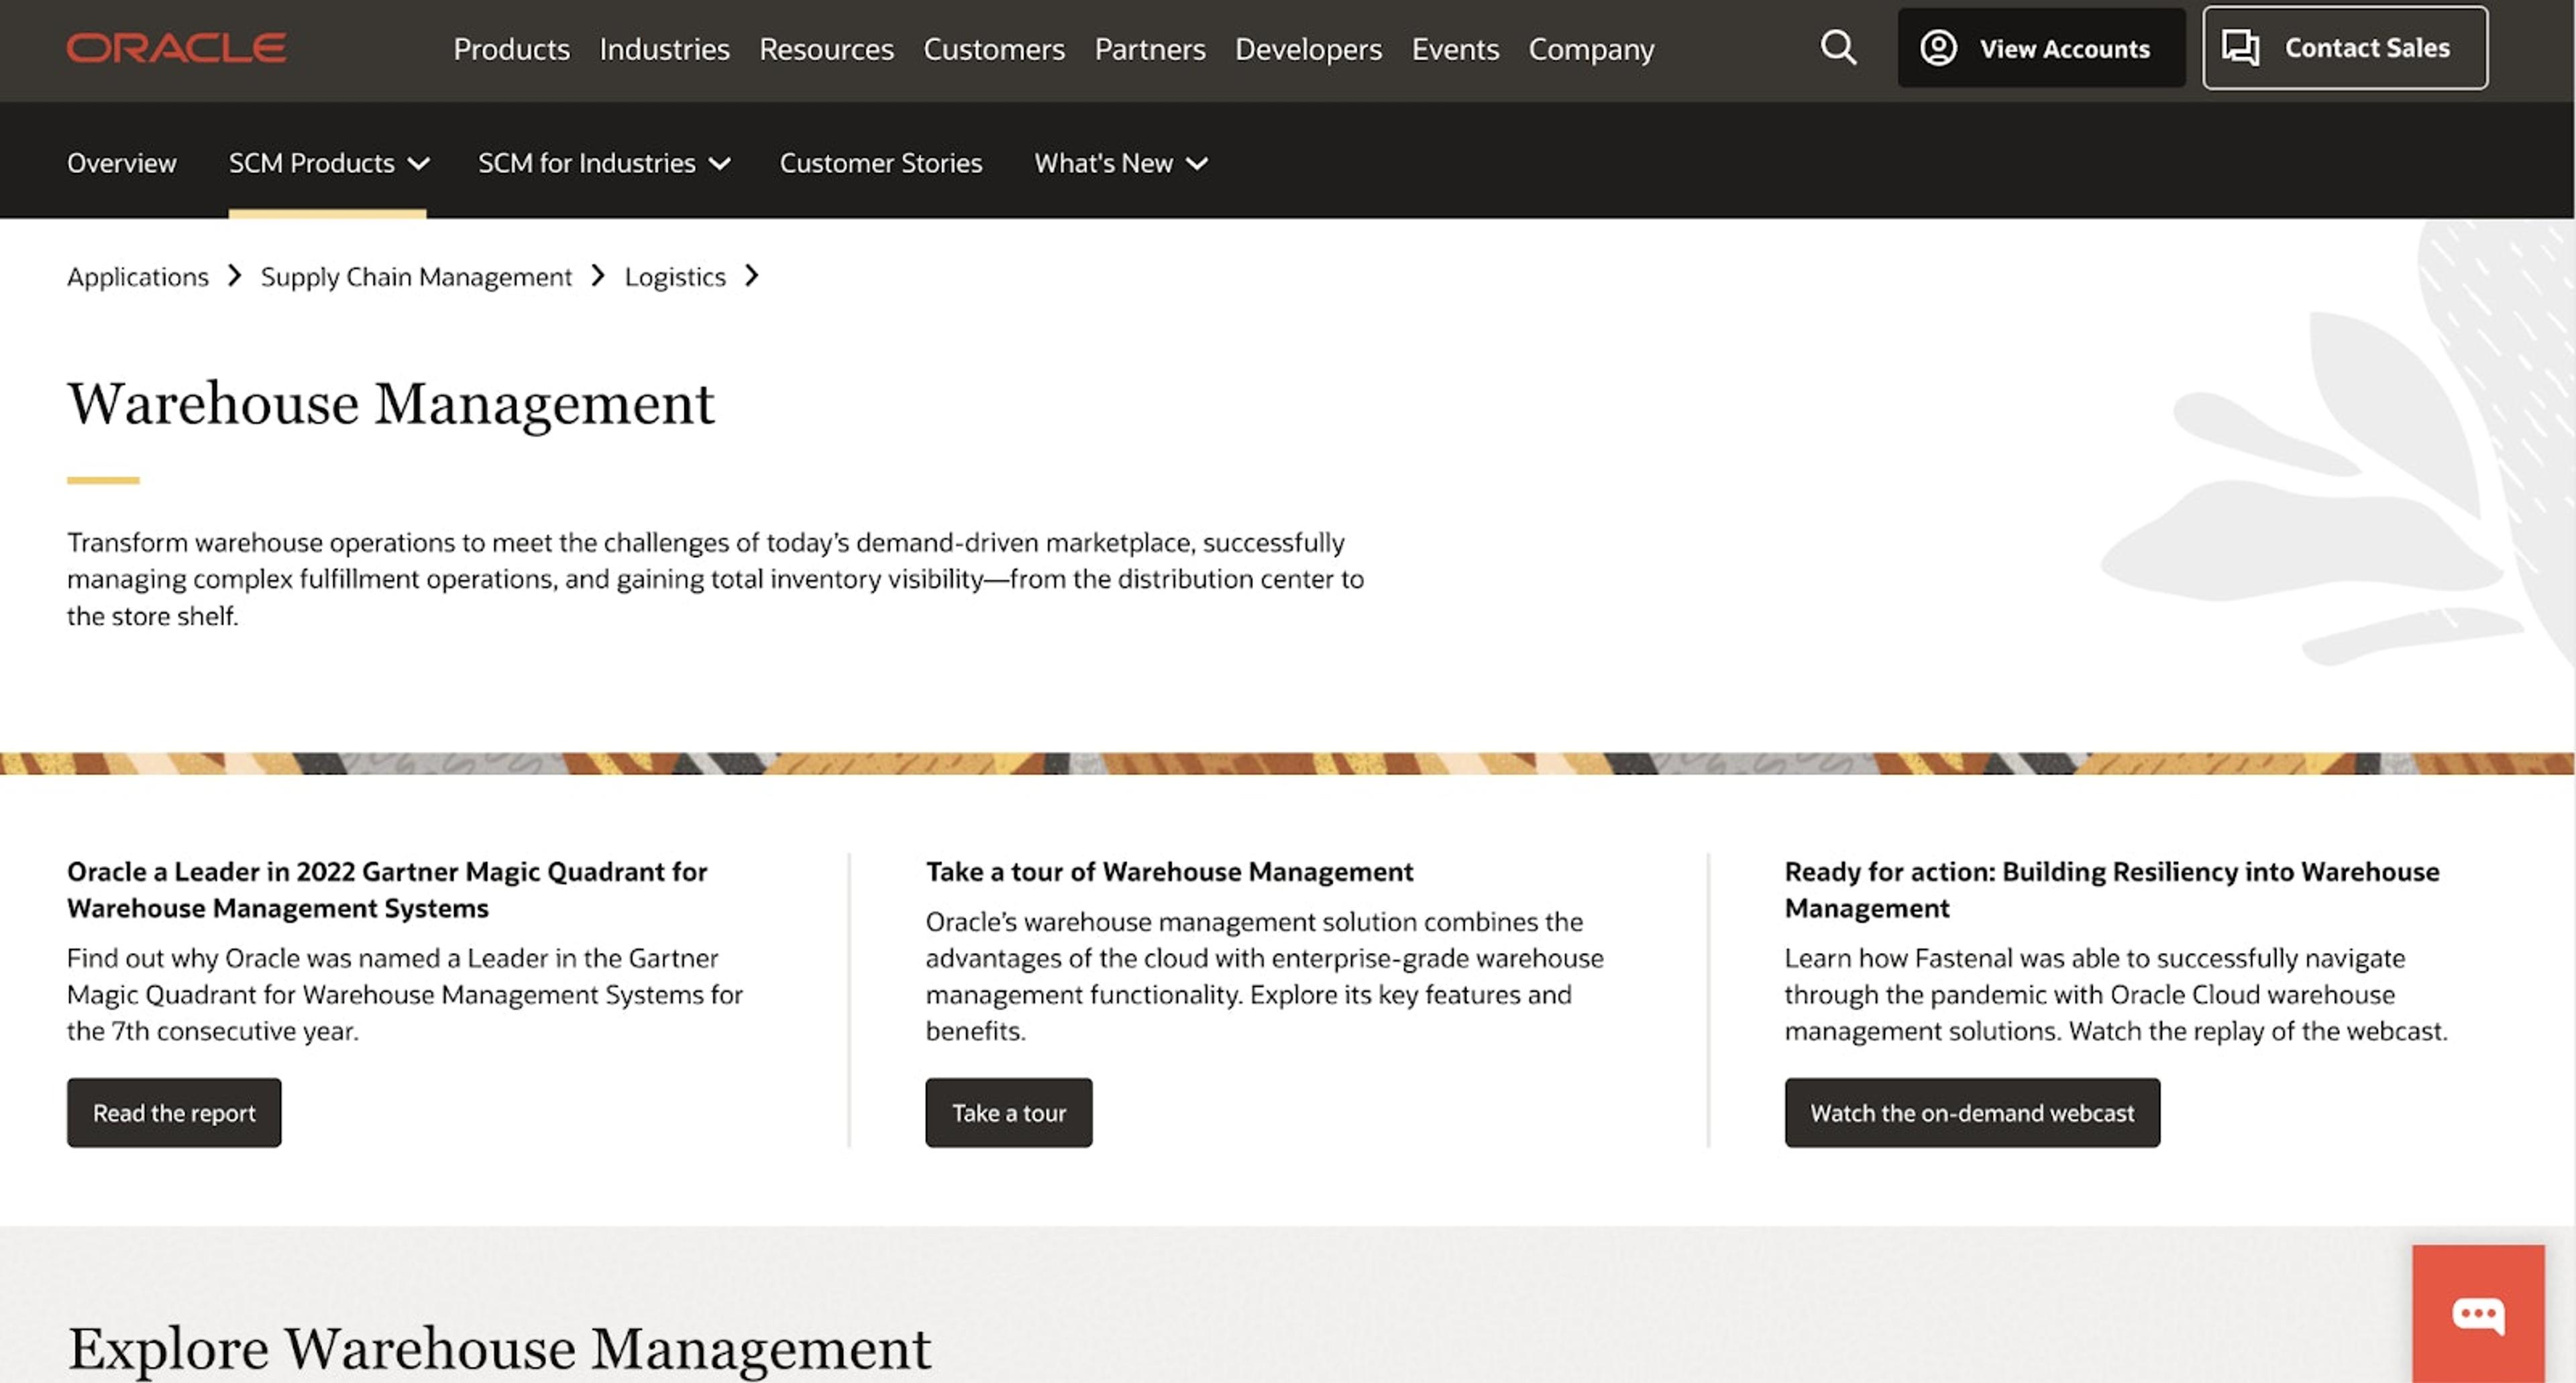Go to the Overview tab
2576x1383 pixels.
point(122,163)
